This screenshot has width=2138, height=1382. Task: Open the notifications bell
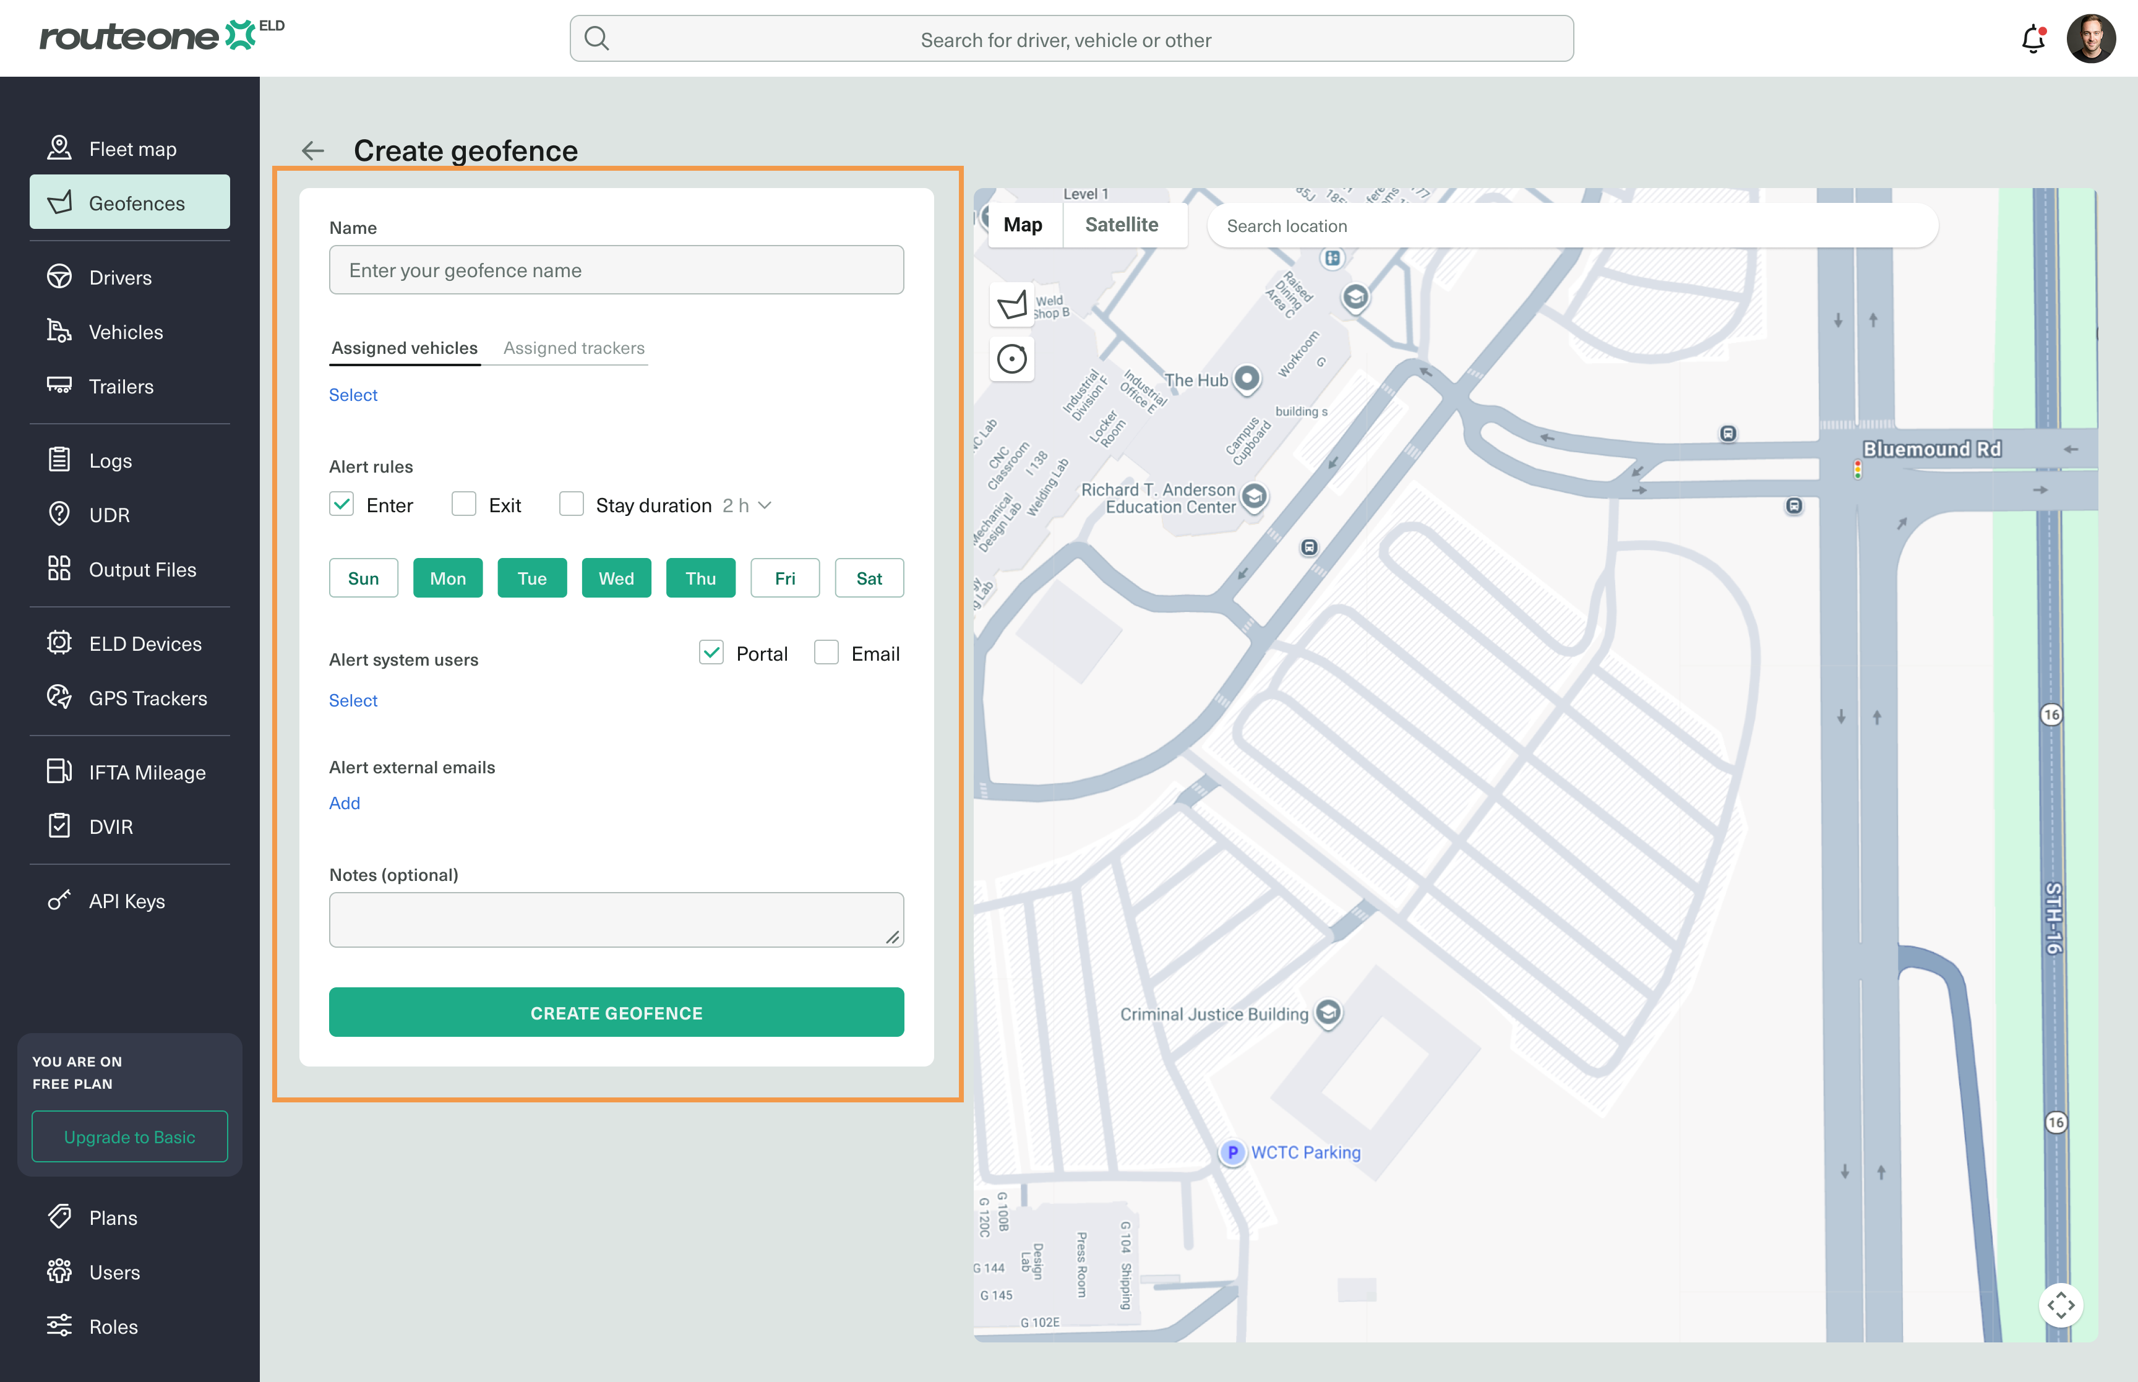2033,40
